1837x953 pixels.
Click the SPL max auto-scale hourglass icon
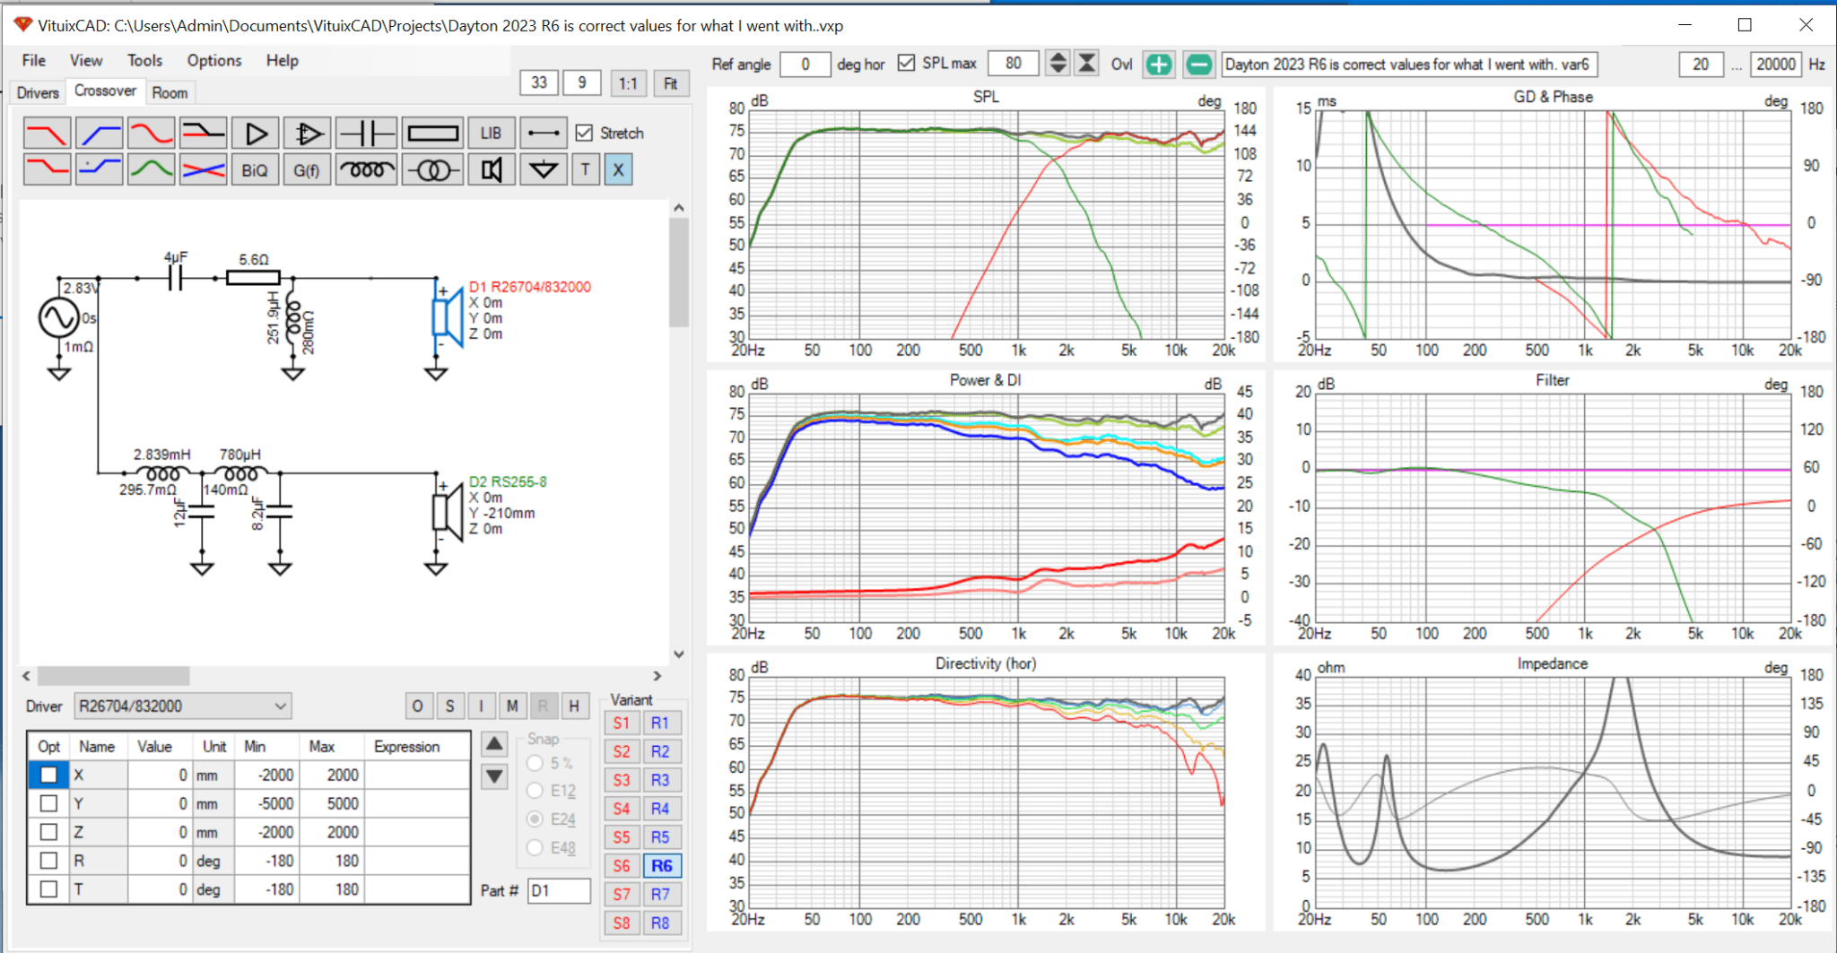point(1086,64)
